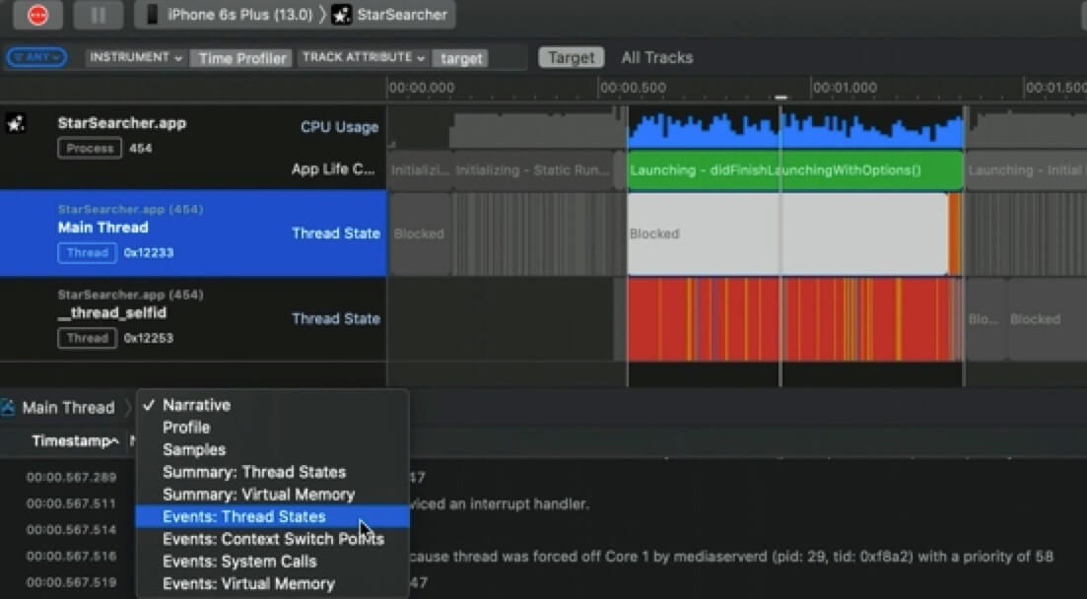Viewport: 1087px width, 599px height.
Task: Open the TRACK ATTRIBUTE filter dropdown
Action: [364, 58]
